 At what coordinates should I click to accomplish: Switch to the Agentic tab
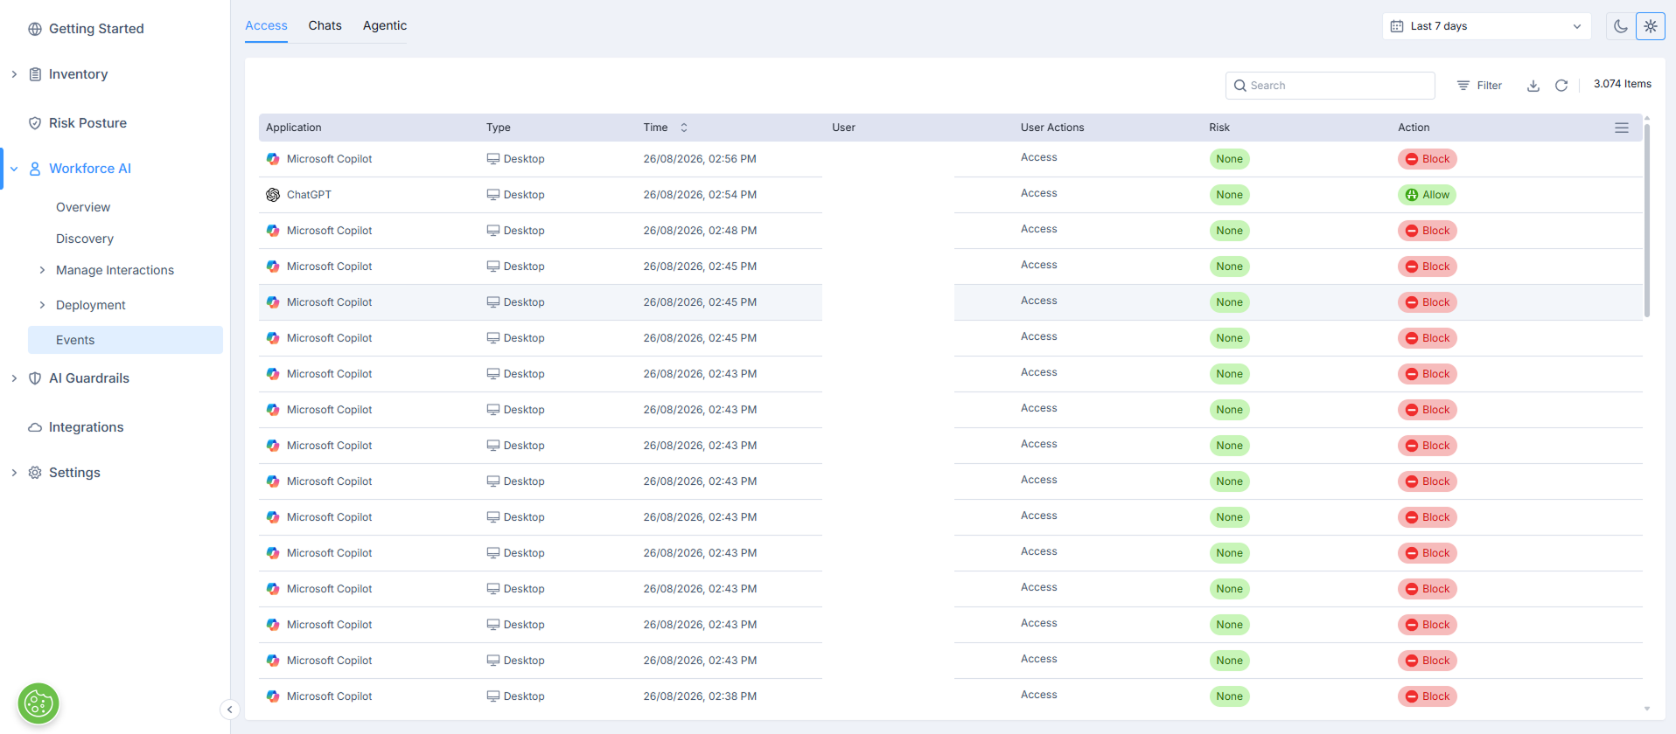click(385, 26)
